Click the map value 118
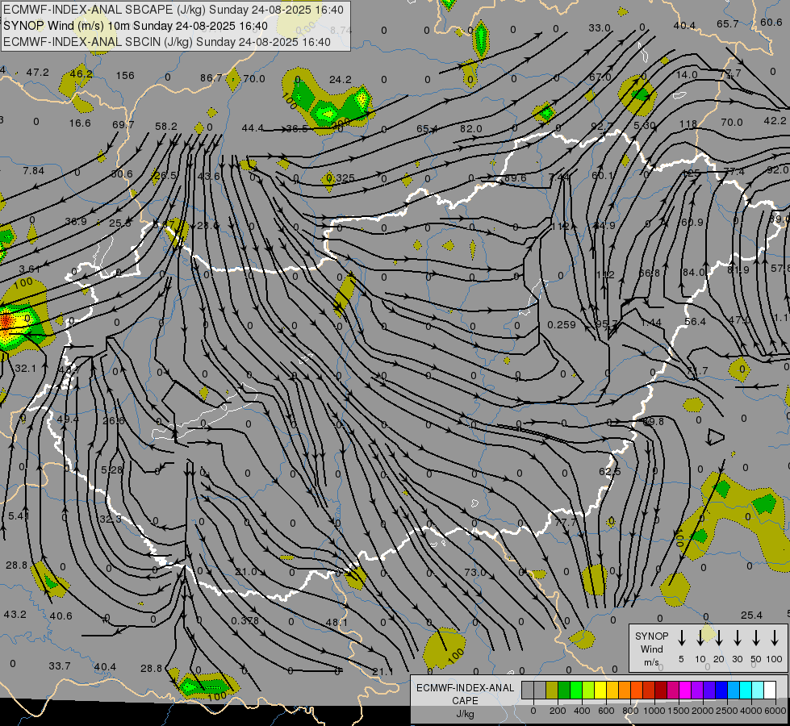790x726 pixels. 688,124
